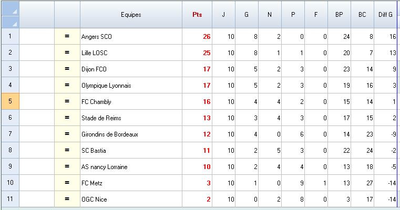
Task: Click the BP column header
Action: 339,15
